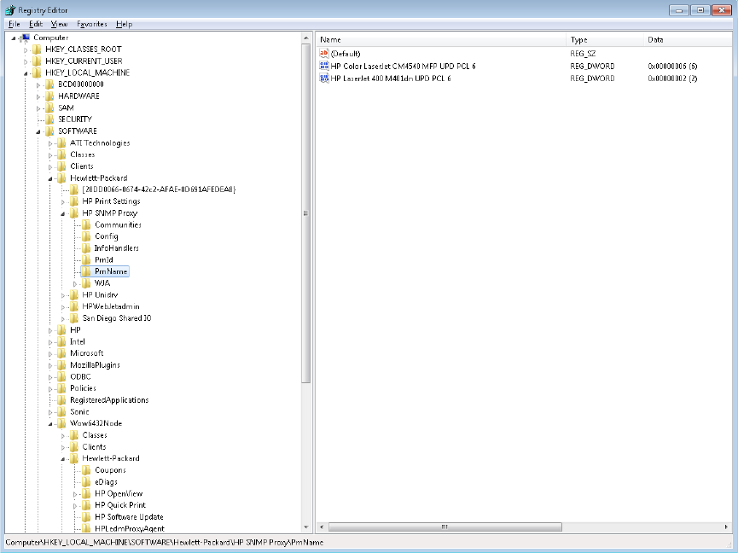Click the Communities folder icon

coord(86,225)
